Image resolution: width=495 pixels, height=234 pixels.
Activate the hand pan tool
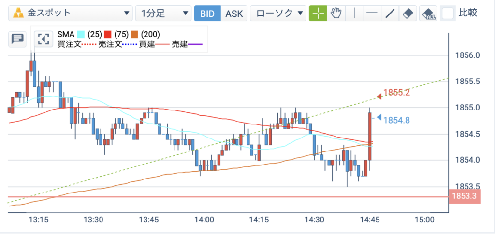(x=336, y=14)
